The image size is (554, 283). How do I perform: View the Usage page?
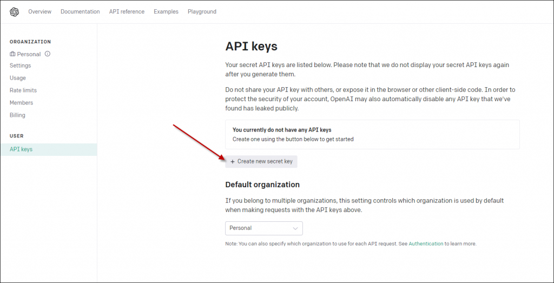[x=18, y=78]
